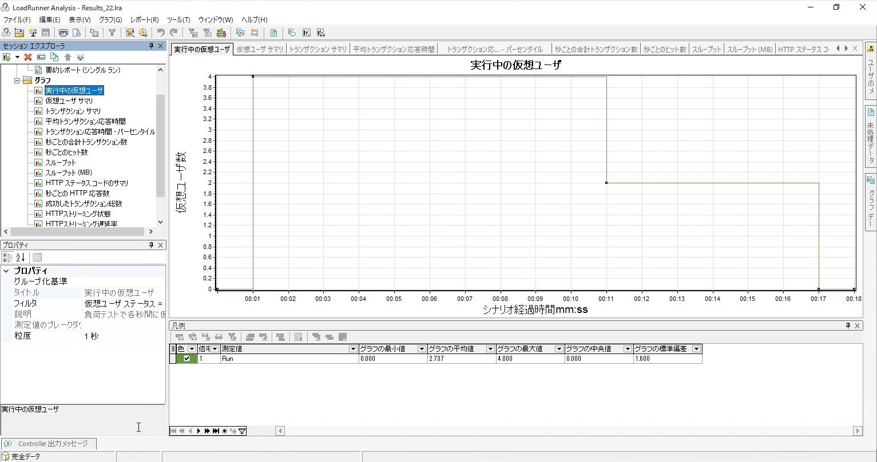877x462 pixels.
Task: Pin the Session Explorer panel
Action: click(151, 46)
